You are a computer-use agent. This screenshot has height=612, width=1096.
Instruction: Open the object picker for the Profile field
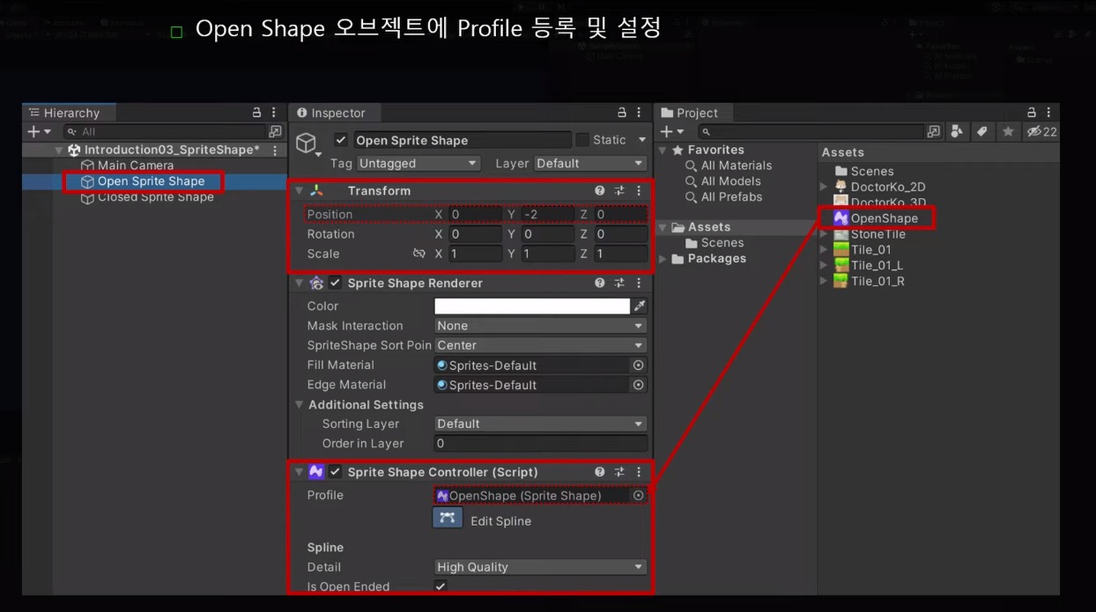pos(638,495)
